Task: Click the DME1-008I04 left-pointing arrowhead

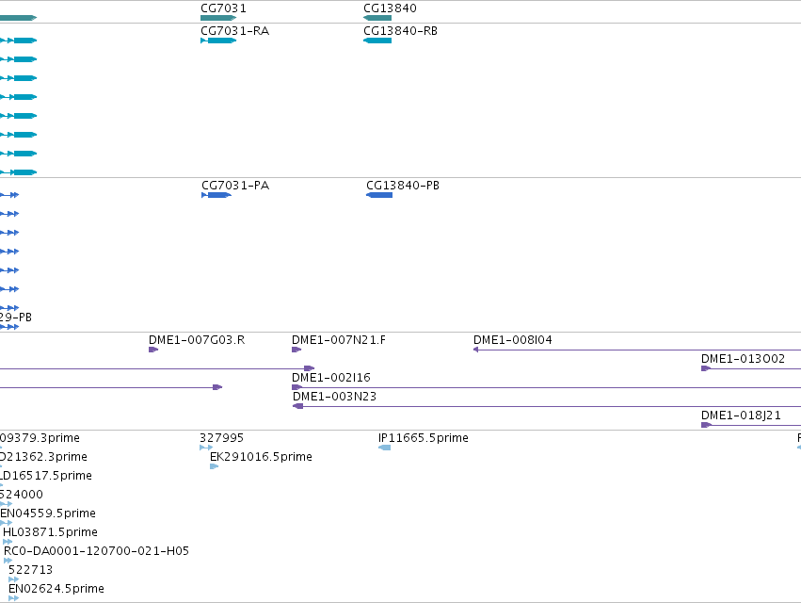Action: [476, 350]
